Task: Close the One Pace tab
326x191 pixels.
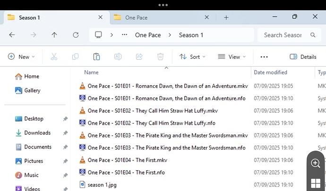Action: [x=206, y=17]
